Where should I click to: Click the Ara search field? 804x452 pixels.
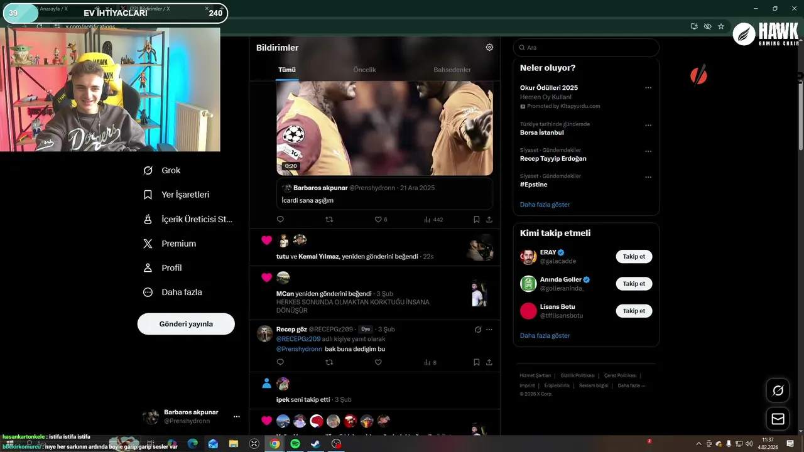586,48
